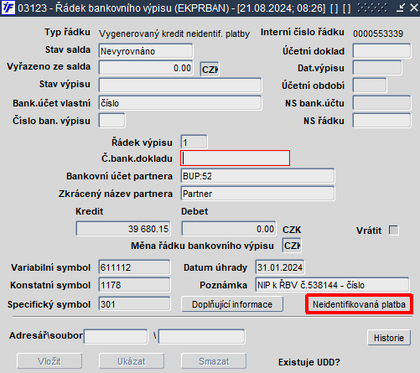Image resolution: width=420 pixels, height=373 pixels.
Task: Click Variabilní symbol field 611112
Action: (x=134, y=267)
